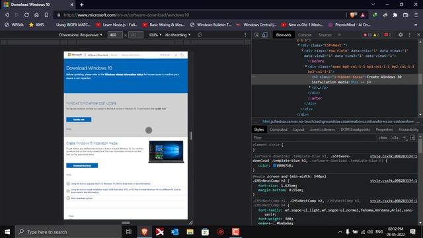Screen dimensions: 423x238
Task: Open the Windows Start menu
Action: (7, 232)
